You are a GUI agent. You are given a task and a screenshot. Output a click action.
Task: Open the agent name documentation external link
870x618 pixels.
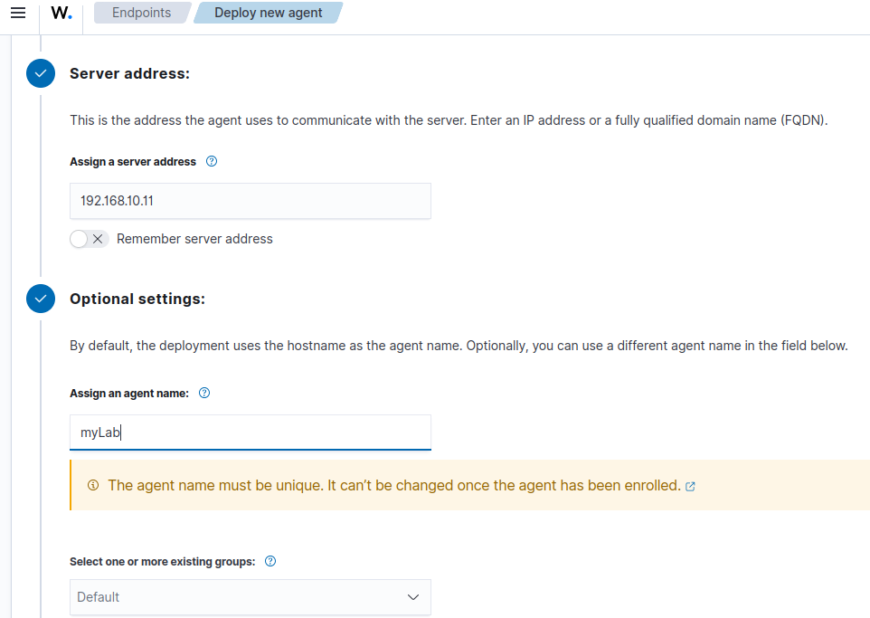(x=690, y=486)
